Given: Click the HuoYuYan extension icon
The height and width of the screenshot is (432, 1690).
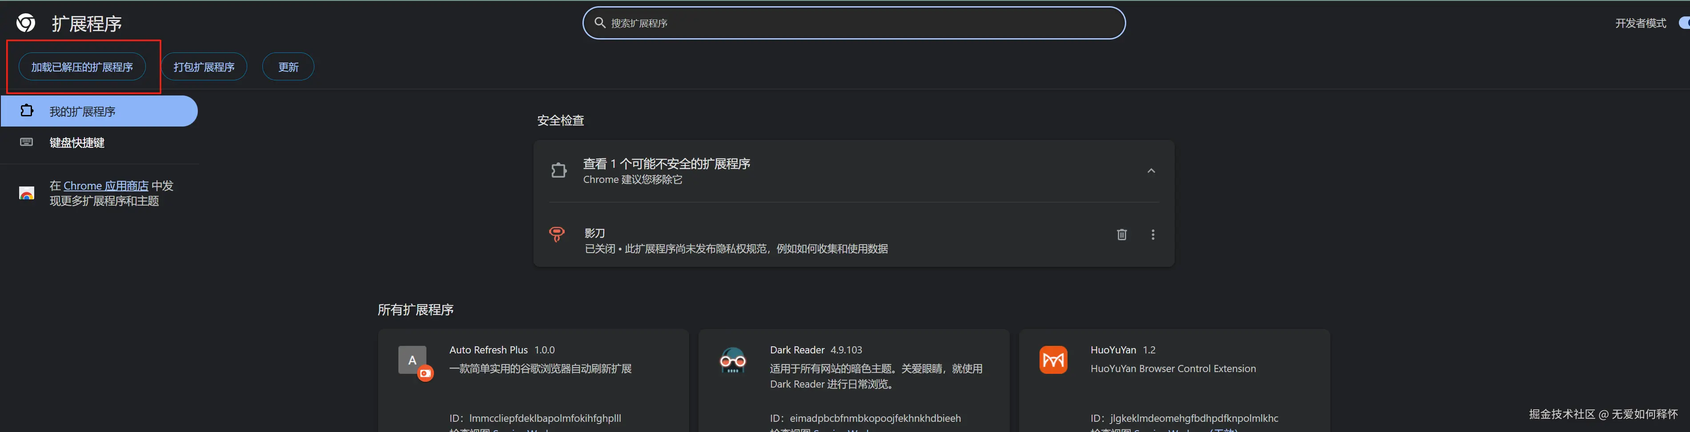Looking at the screenshot, I should (1053, 360).
